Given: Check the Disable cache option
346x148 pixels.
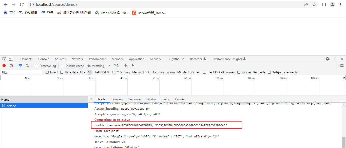Looking at the screenshot, I should [x=63, y=66].
